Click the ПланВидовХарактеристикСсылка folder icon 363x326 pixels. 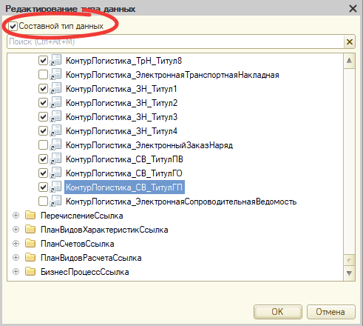(x=30, y=230)
